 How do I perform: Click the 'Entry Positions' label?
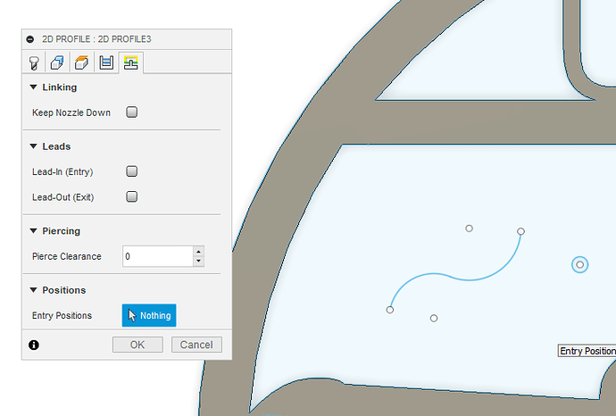(62, 315)
